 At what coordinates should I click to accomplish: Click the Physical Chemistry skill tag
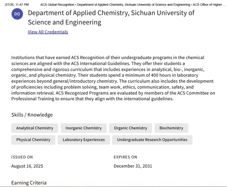[x=33, y=140]
